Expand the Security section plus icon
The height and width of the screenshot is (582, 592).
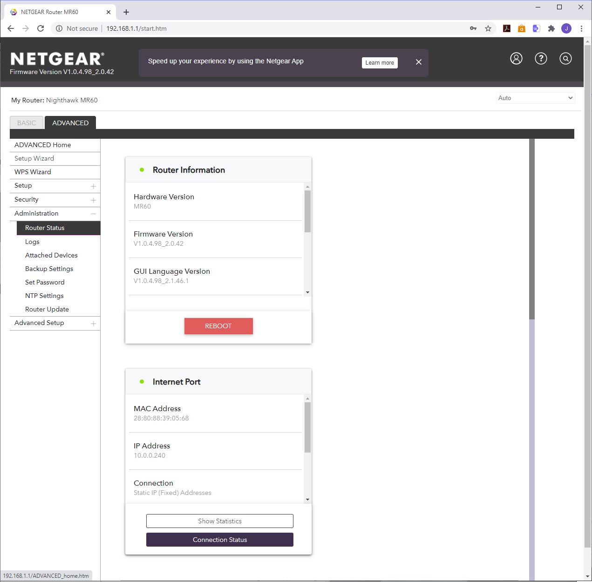click(x=93, y=200)
